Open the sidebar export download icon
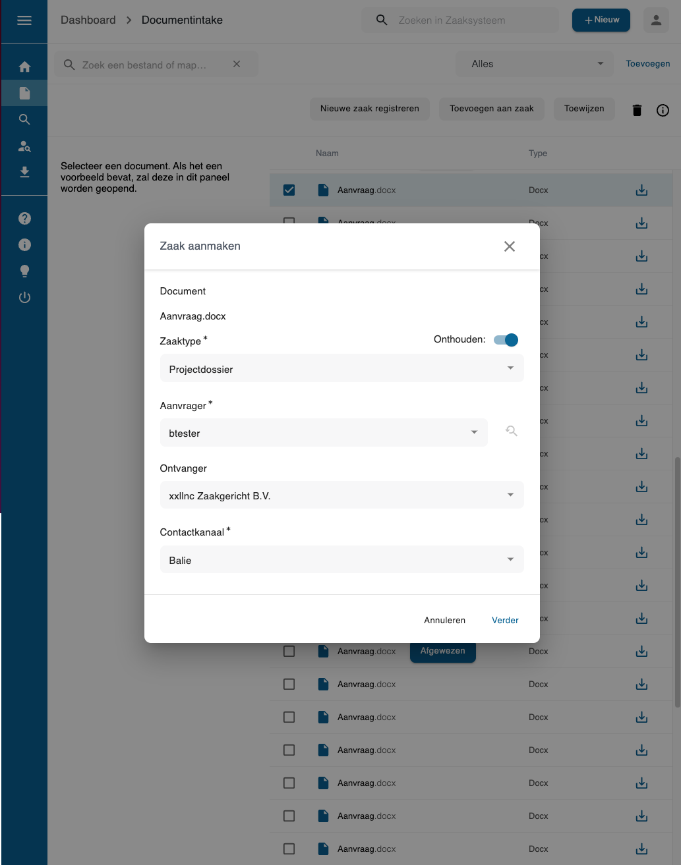This screenshot has width=681, height=865. point(24,173)
